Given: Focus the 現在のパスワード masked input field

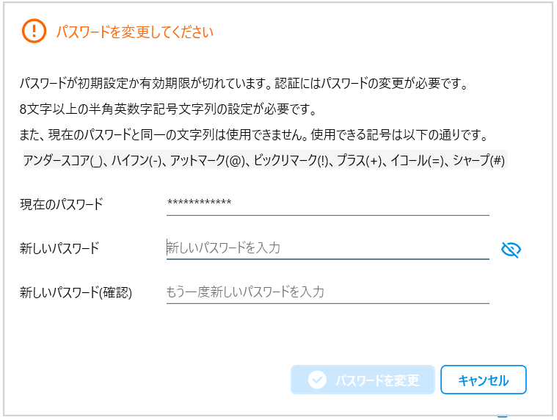Looking at the screenshot, I should [327, 203].
